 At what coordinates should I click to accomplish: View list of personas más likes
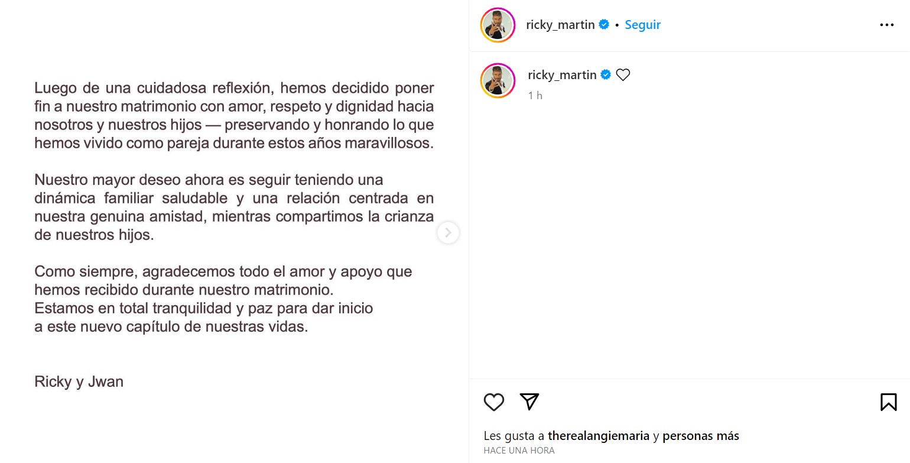tap(701, 436)
